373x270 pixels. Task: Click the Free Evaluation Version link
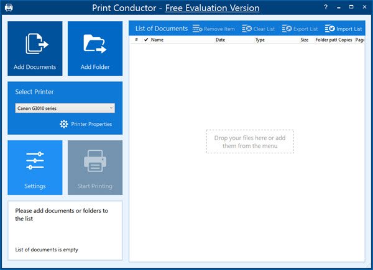212,8
